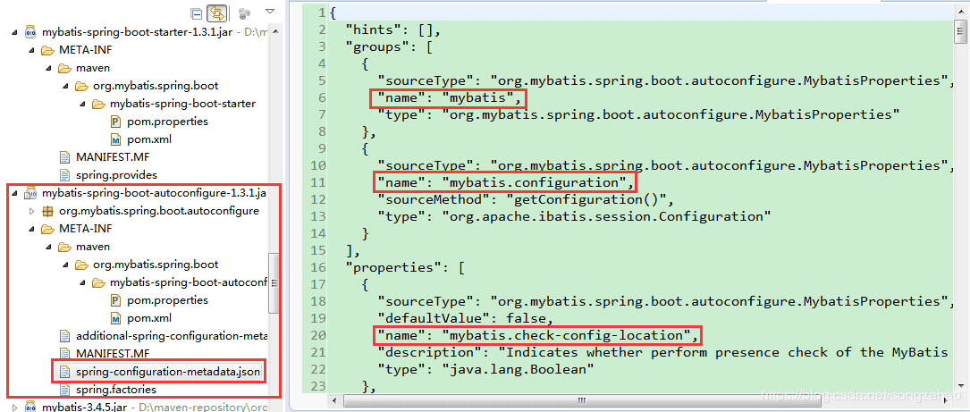Click the Collapse All toolbar icon
The height and width of the screenshot is (412, 970).
coord(197,13)
